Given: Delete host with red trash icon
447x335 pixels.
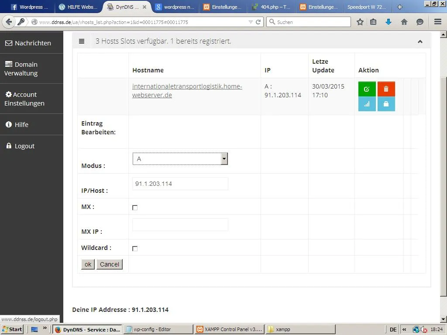Looking at the screenshot, I should tap(386, 89).
